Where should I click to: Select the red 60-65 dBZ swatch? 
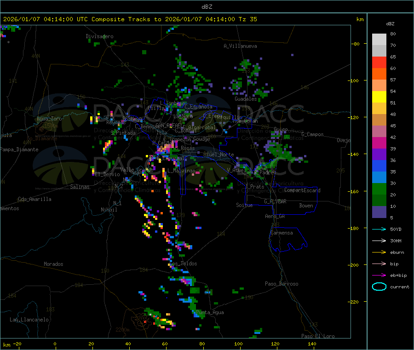(379, 63)
